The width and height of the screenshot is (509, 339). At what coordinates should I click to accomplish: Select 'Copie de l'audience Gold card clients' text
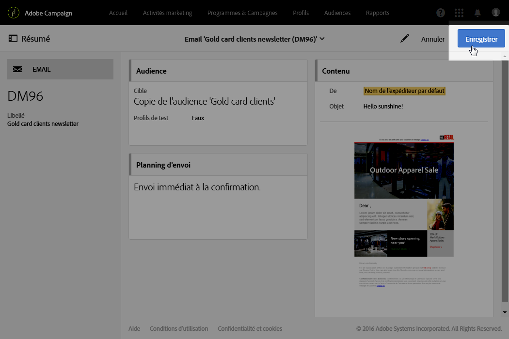tap(205, 102)
